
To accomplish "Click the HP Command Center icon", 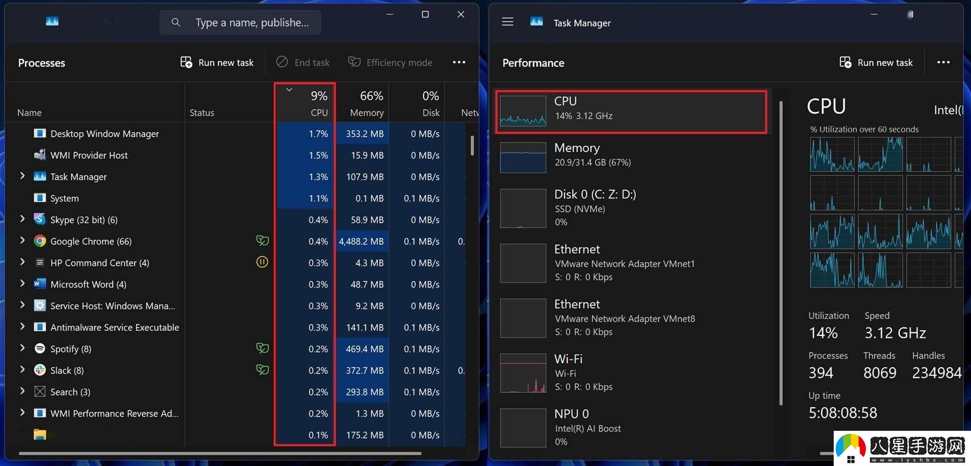I will tap(40, 263).
